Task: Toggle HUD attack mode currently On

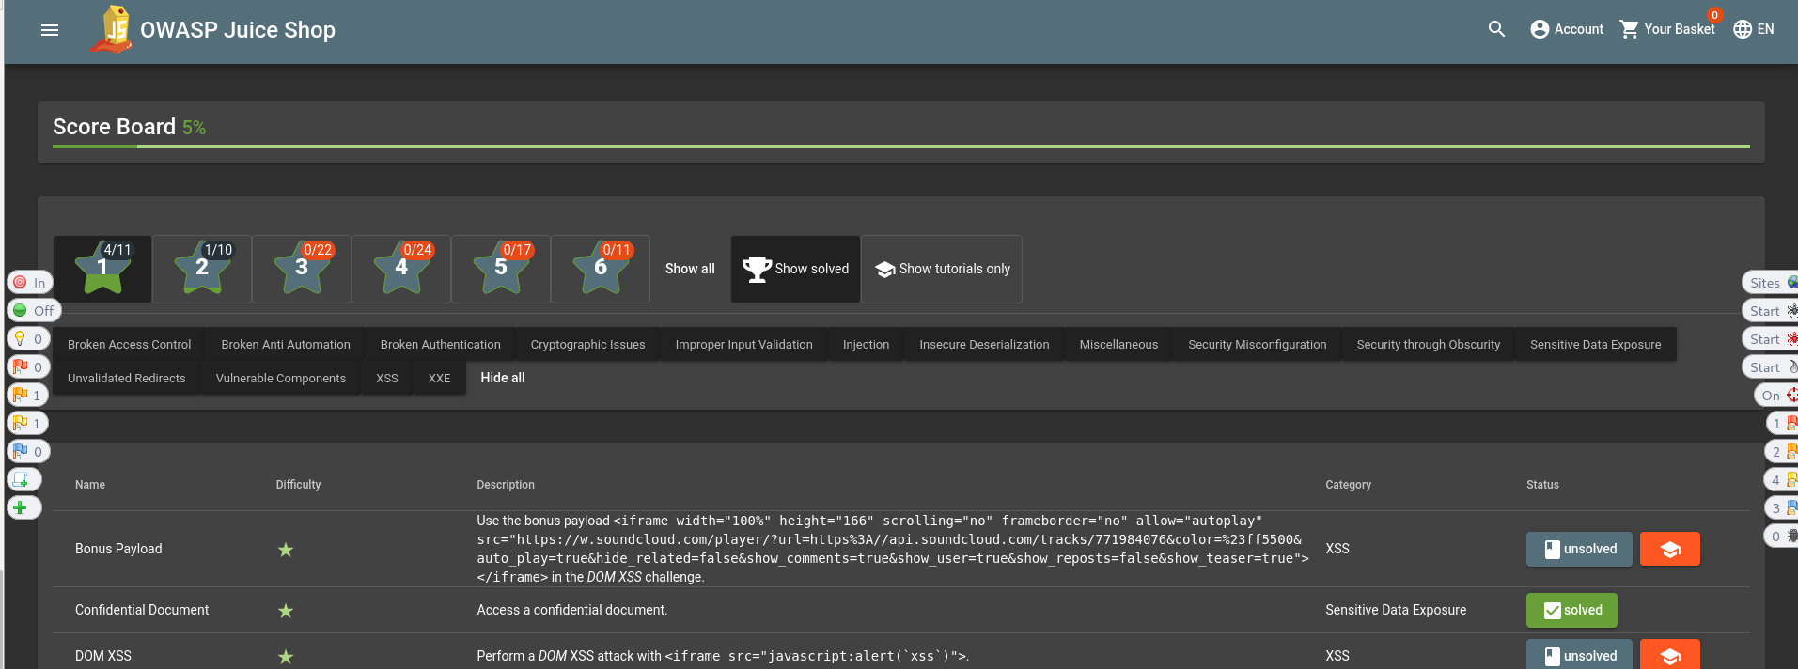Action: [x=1776, y=395]
